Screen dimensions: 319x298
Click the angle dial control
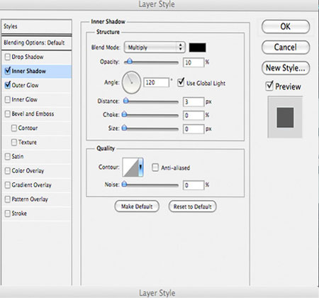click(x=131, y=82)
